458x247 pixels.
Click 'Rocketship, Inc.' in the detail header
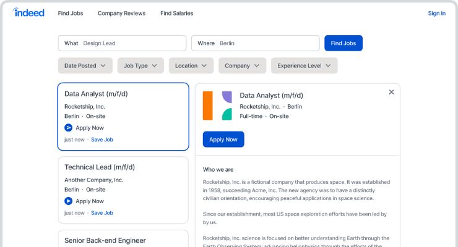(x=260, y=107)
